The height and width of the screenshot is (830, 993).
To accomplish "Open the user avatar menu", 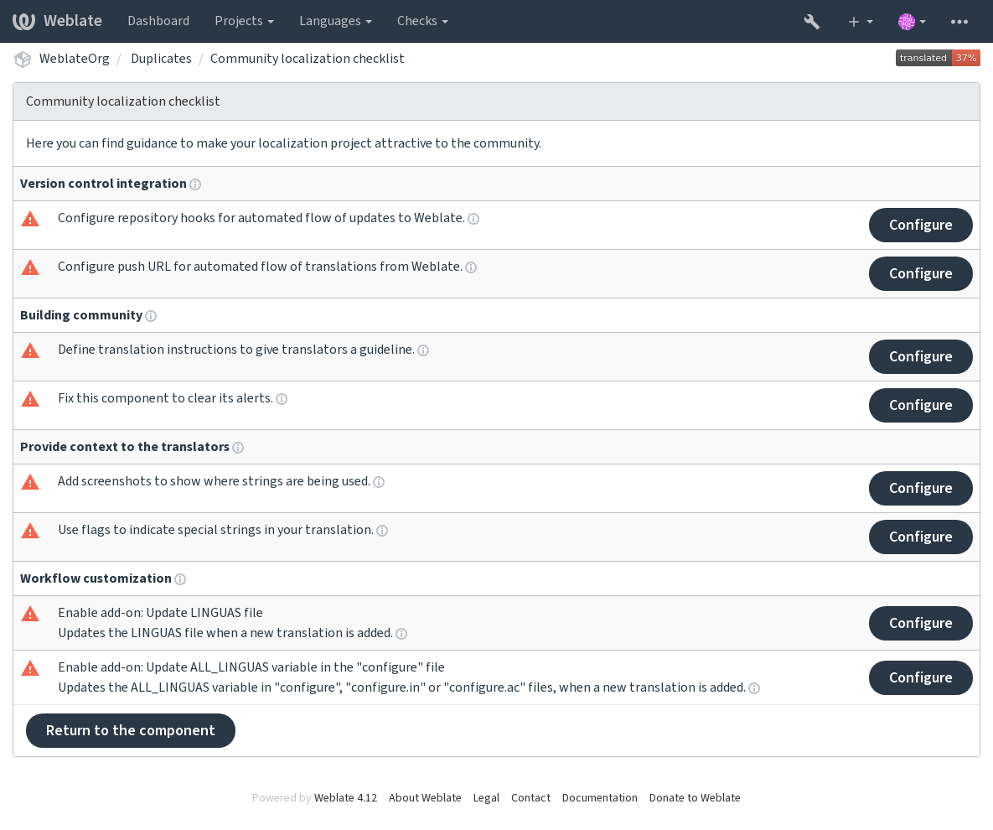I will tap(912, 22).
